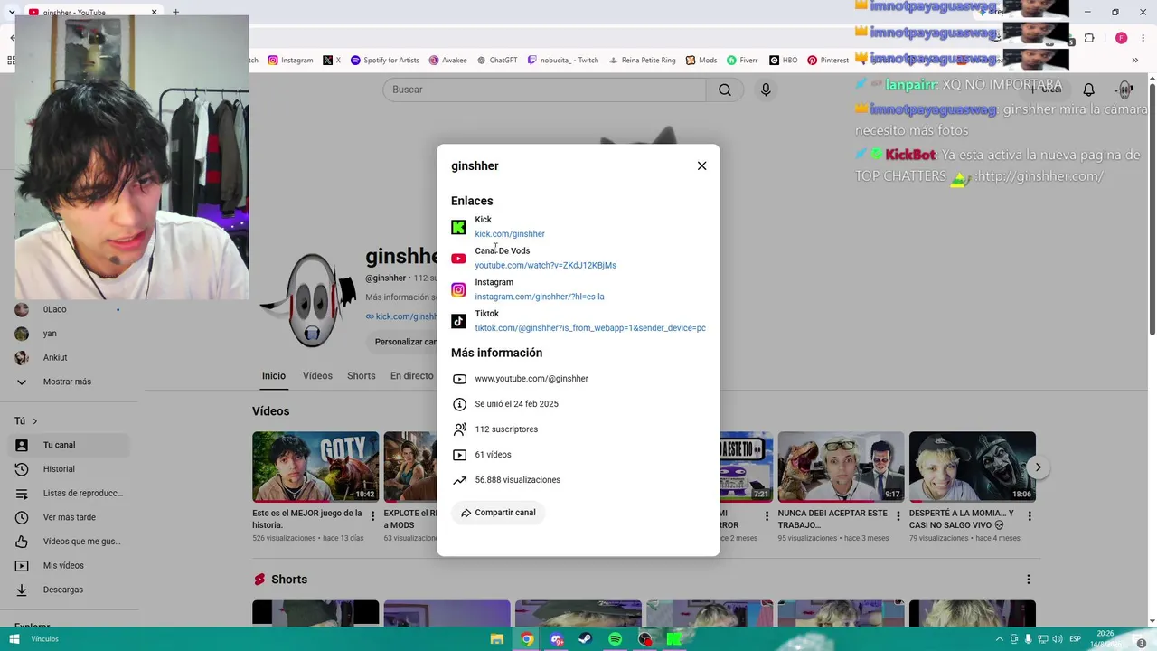The height and width of the screenshot is (651, 1157).
Task: Click the Compartir canal button
Action: (498, 513)
